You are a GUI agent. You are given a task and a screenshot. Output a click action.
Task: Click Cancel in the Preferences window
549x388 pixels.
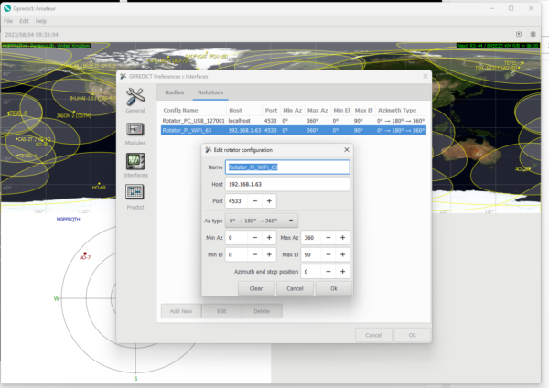click(x=373, y=335)
